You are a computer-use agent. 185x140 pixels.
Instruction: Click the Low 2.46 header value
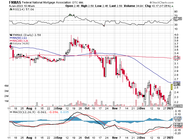101,6
